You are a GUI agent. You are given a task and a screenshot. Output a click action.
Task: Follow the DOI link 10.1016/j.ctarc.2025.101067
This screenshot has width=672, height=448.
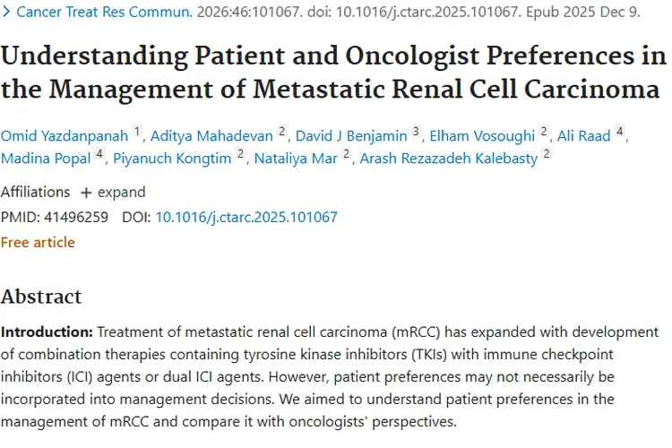(x=246, y=217)
